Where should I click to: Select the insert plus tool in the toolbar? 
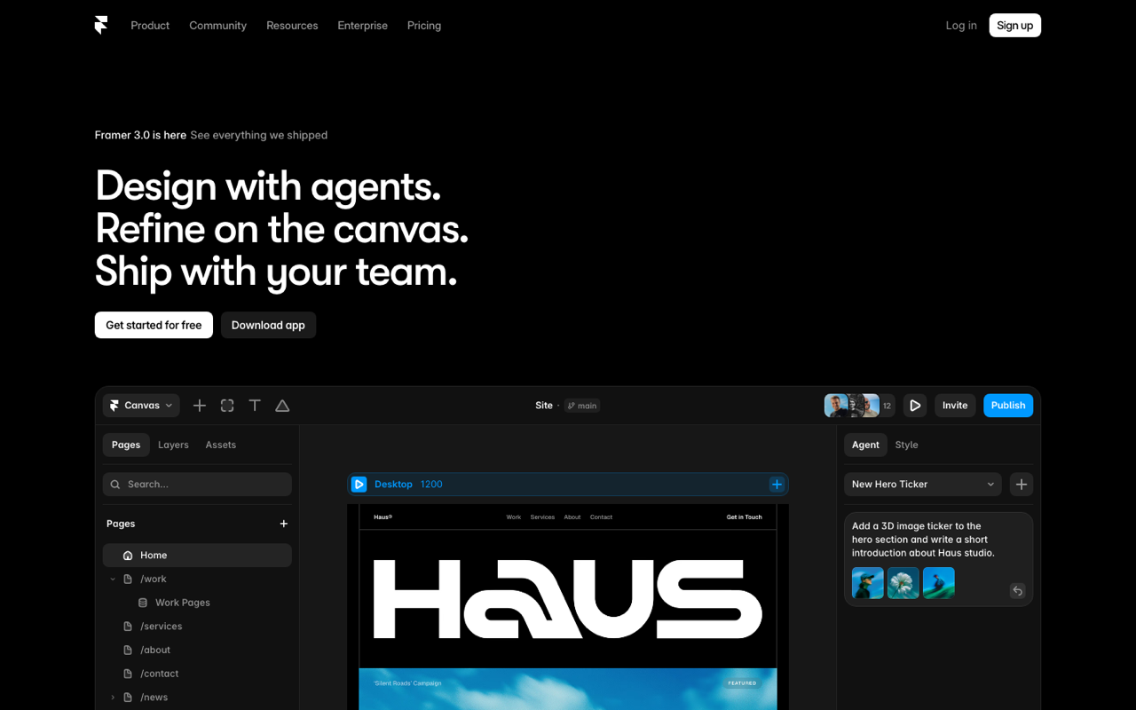tap(200, 406)
